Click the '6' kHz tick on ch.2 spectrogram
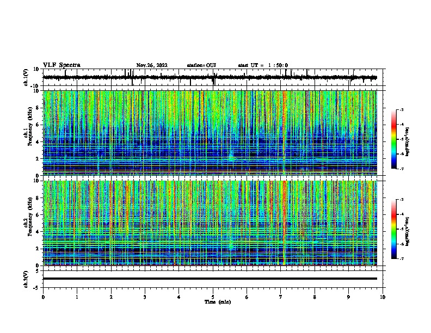Image resolution: width=431 pixels, height=333 pixels. coord(38,215)
